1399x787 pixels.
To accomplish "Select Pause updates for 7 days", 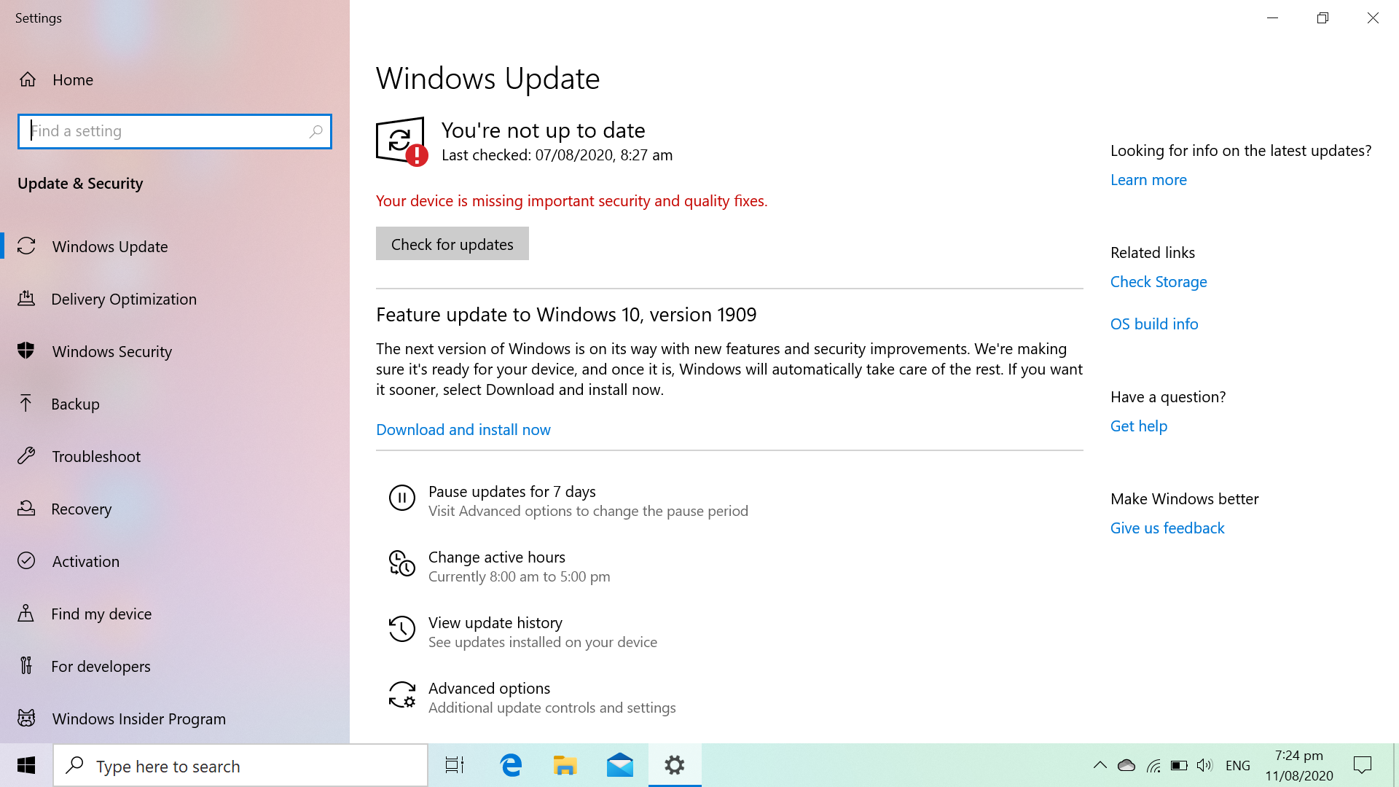I will (568, 501).
